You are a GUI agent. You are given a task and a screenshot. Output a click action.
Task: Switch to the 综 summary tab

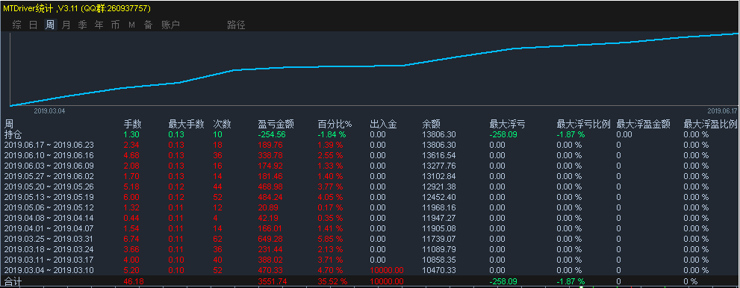click(x=16, y=25)
